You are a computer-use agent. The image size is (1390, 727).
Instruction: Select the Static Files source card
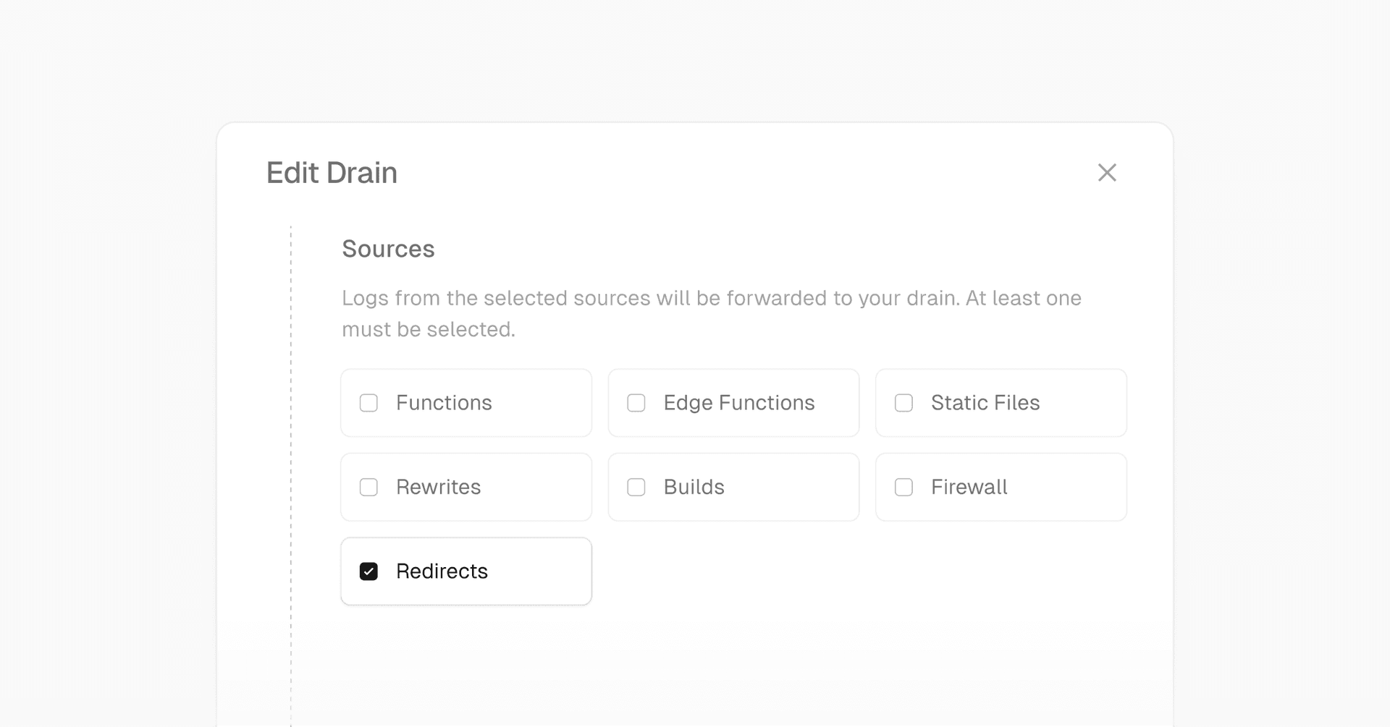1001,403
